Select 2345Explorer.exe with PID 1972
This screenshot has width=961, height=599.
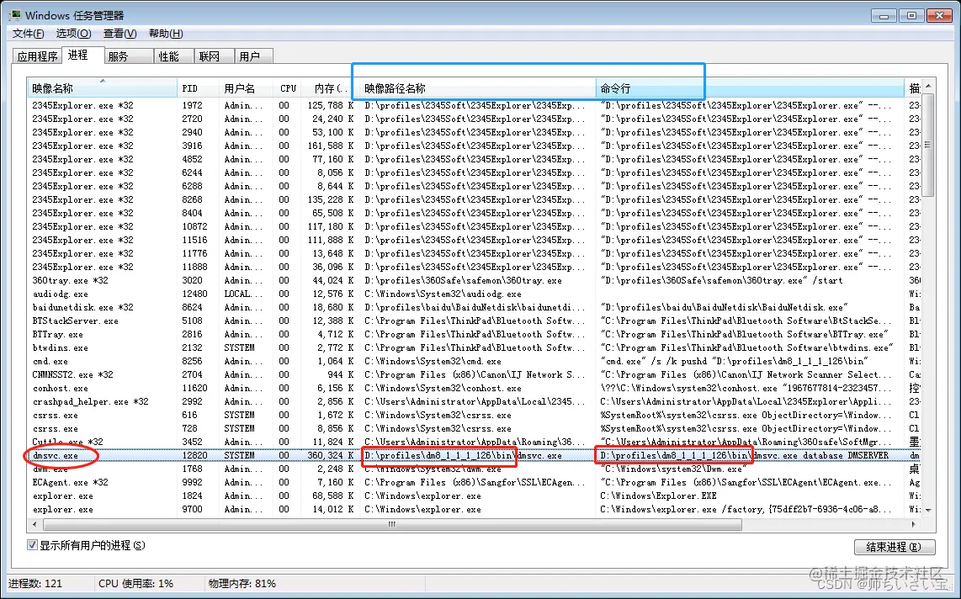click(475, 105)
